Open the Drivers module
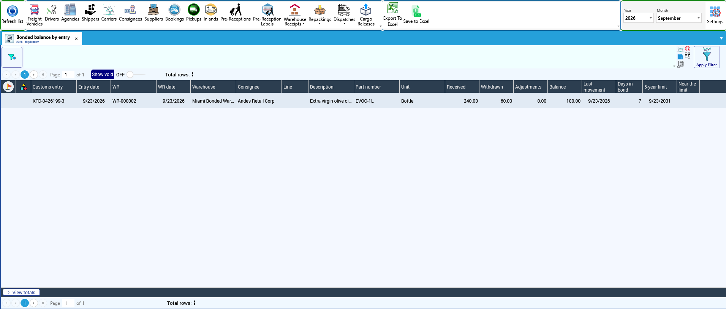This screenshot has height=309, width=726. point(52,13)
